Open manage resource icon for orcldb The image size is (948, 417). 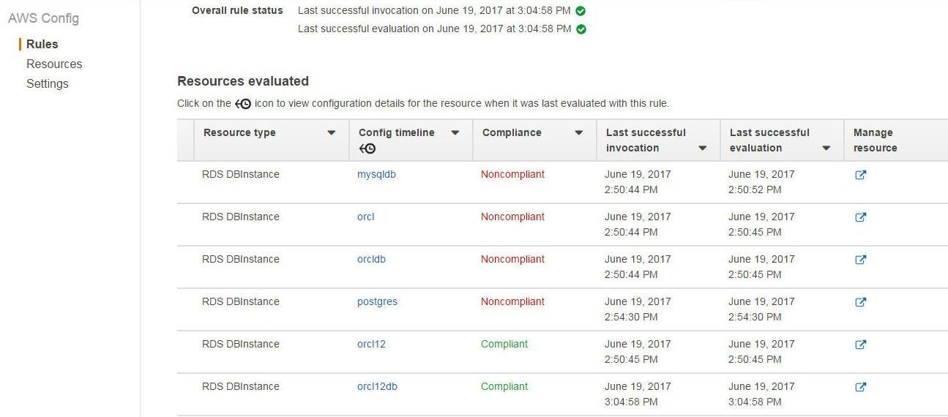tap(861, 260)
